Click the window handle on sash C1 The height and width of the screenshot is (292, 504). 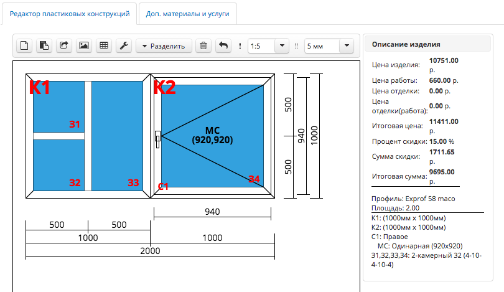pyautogui.click(x=158, y=139)
